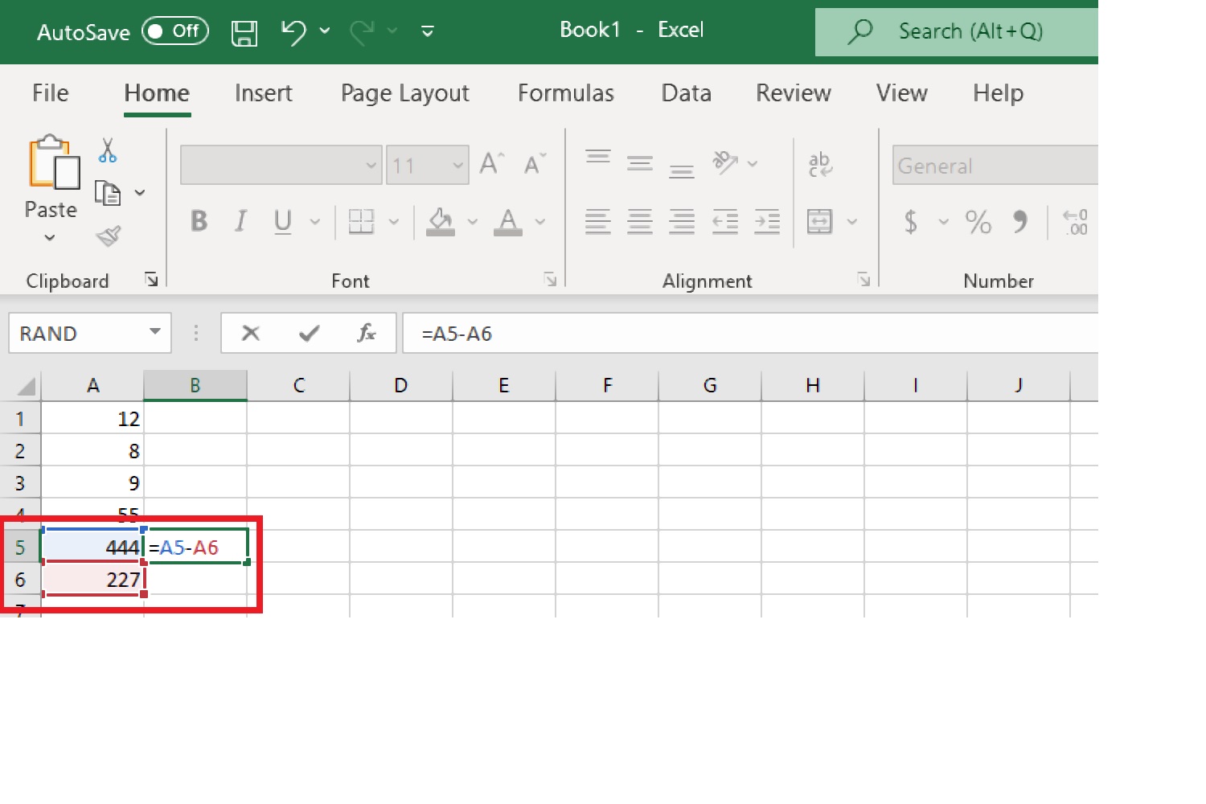Open Insert Function fx dialog
The image size is (1206, 804).
click(x=367, y=333)
